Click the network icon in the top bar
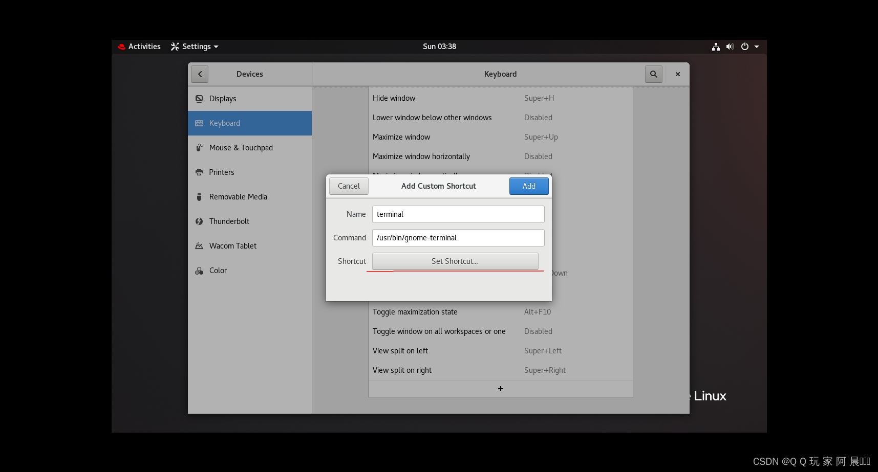Screen dimensions: 878x472 (716, 47)
